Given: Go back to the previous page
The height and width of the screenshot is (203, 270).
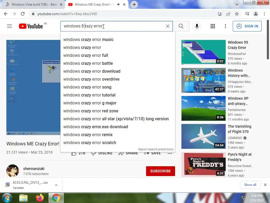Looking at the screenshot, I should [x=6, y=14].
